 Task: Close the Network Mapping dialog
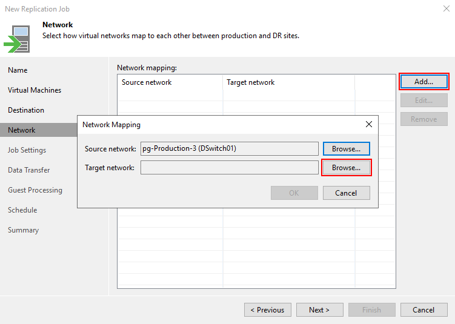tap(368, 125)
